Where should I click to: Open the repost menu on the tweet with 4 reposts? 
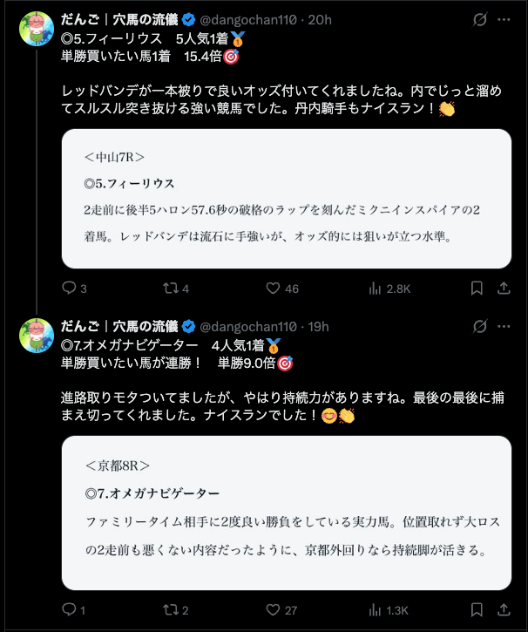tap(170, 289)
